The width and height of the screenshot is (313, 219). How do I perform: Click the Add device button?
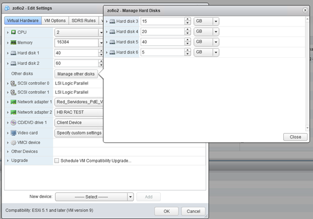148,197
